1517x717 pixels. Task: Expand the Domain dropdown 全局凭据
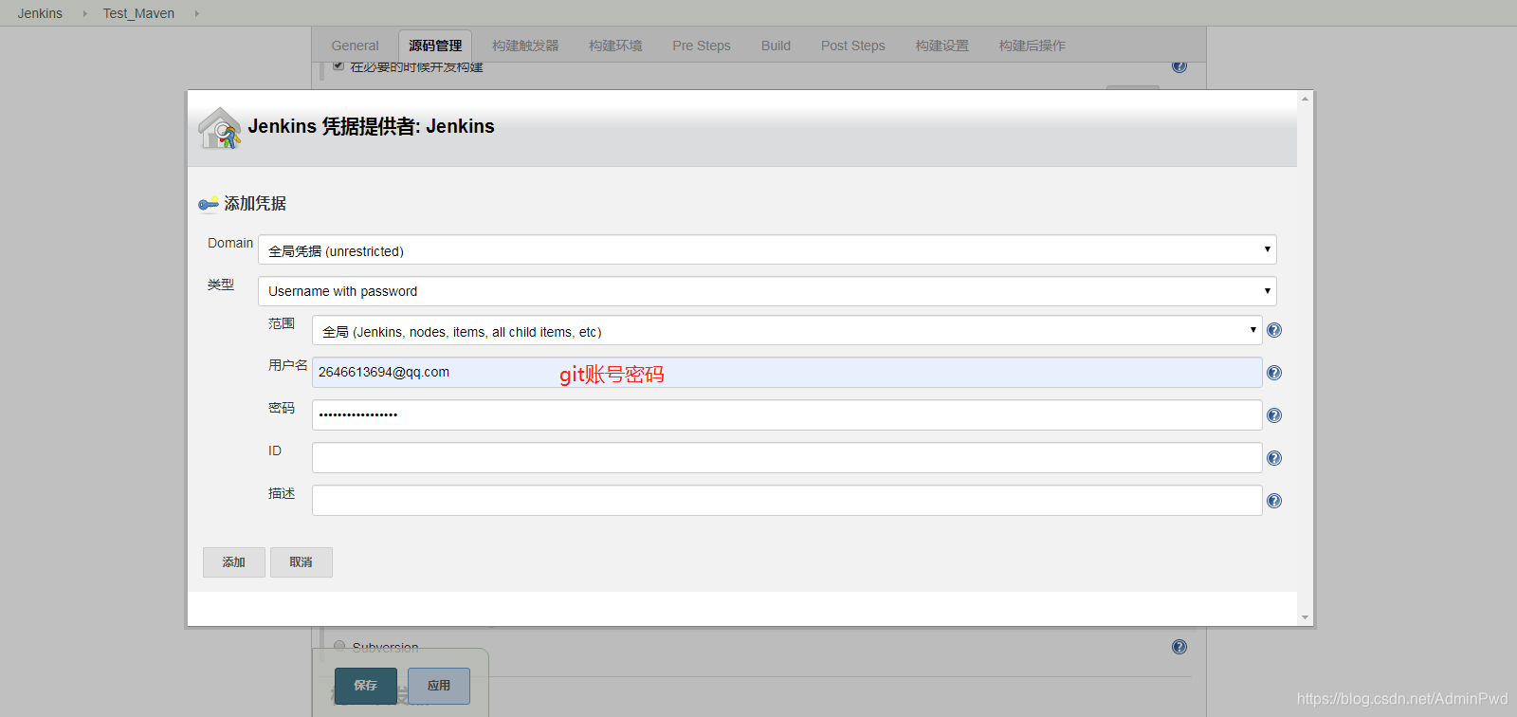click(x=767, y=250)
